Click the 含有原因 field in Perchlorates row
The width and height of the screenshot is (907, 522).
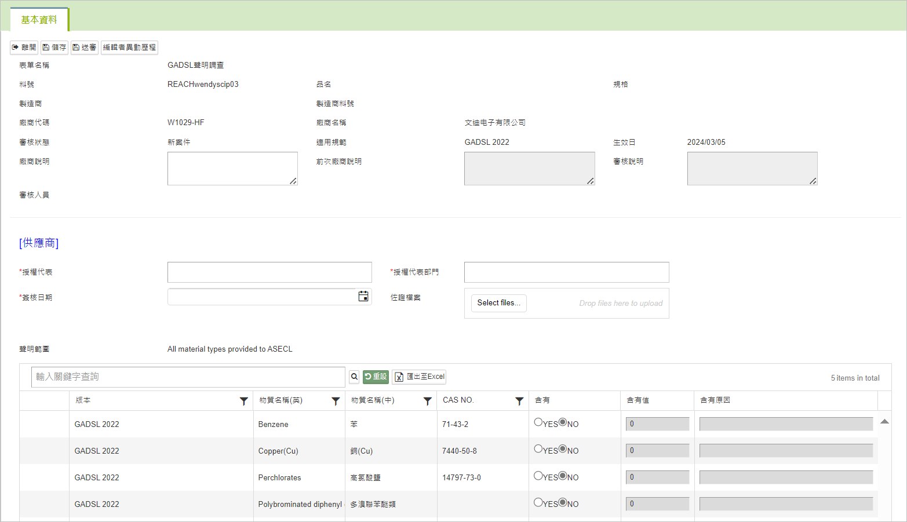pos(786,477)
